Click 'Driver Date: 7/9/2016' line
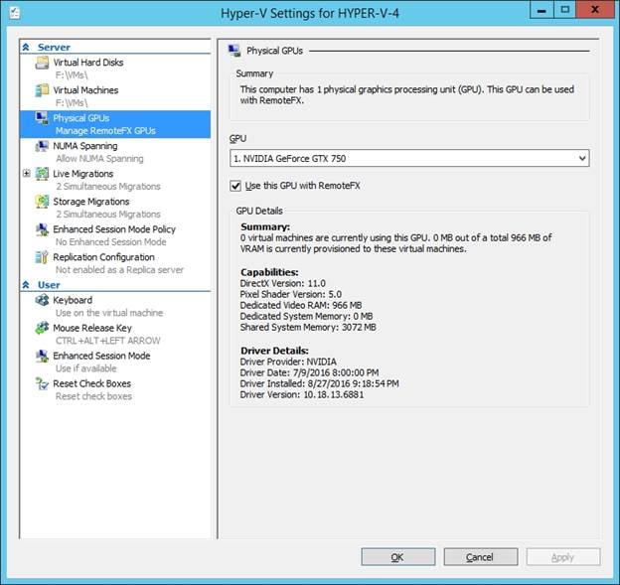The width and height of the screenshot is (620, 585). click(309, 372)
